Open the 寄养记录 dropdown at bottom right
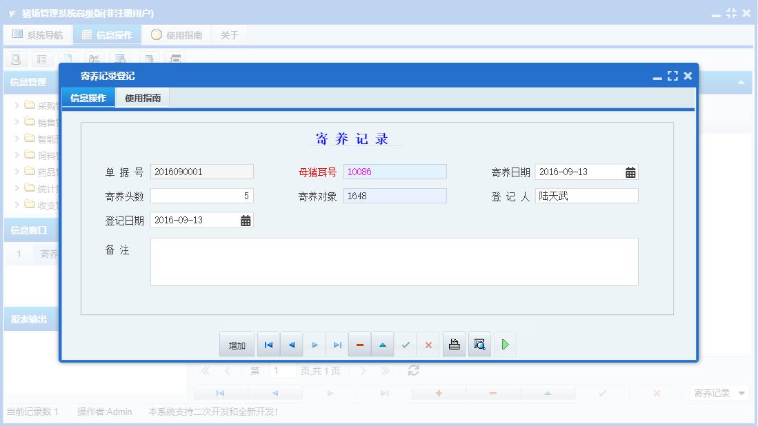 point(719,394)
